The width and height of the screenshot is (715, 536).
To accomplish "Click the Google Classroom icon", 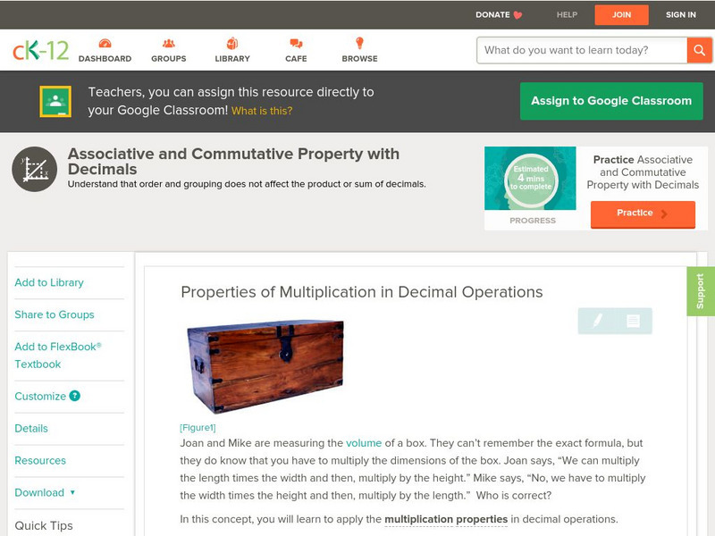I will pos(55,101).
